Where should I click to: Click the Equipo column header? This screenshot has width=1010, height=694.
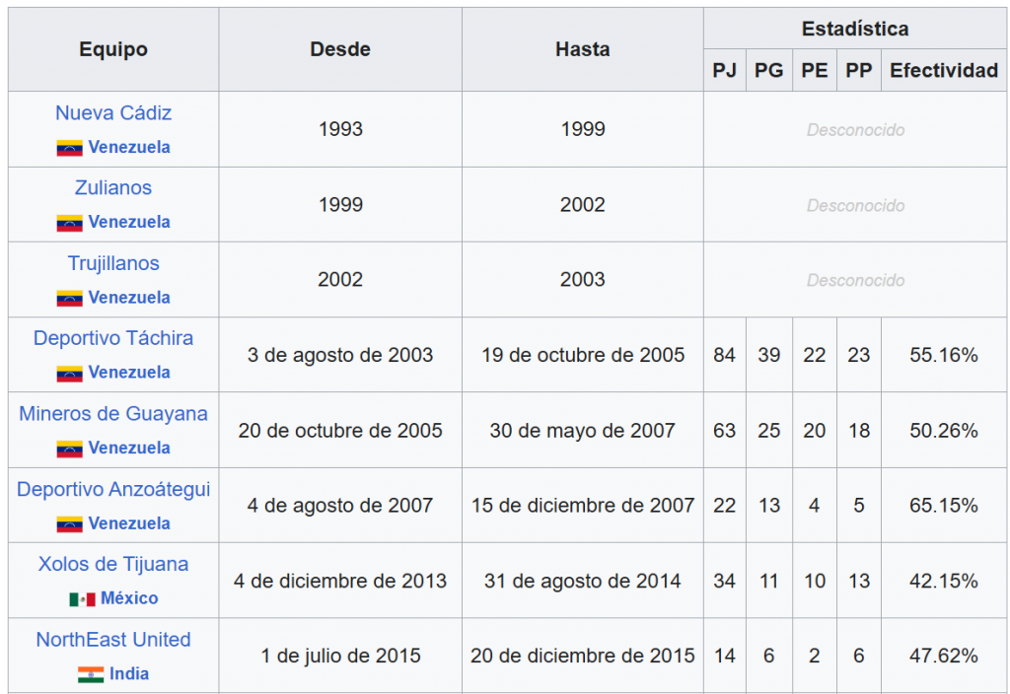tap(113, 49)
